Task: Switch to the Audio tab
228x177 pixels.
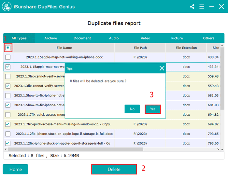Action: coord(114,38)
